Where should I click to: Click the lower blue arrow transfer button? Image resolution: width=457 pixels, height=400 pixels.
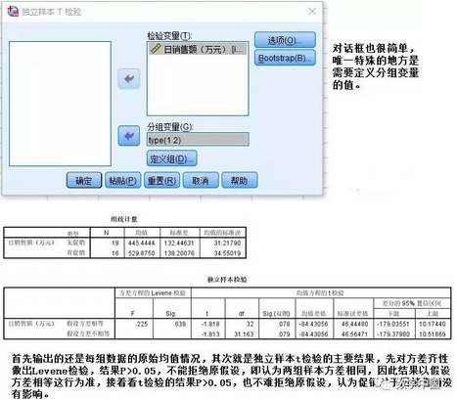[x=129, y=136]
